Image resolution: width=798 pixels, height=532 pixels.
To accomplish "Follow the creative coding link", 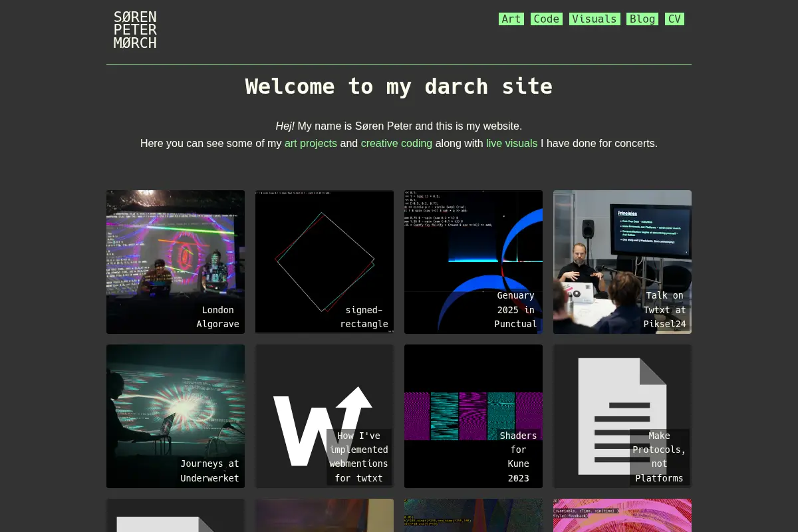I will [396, 143].
